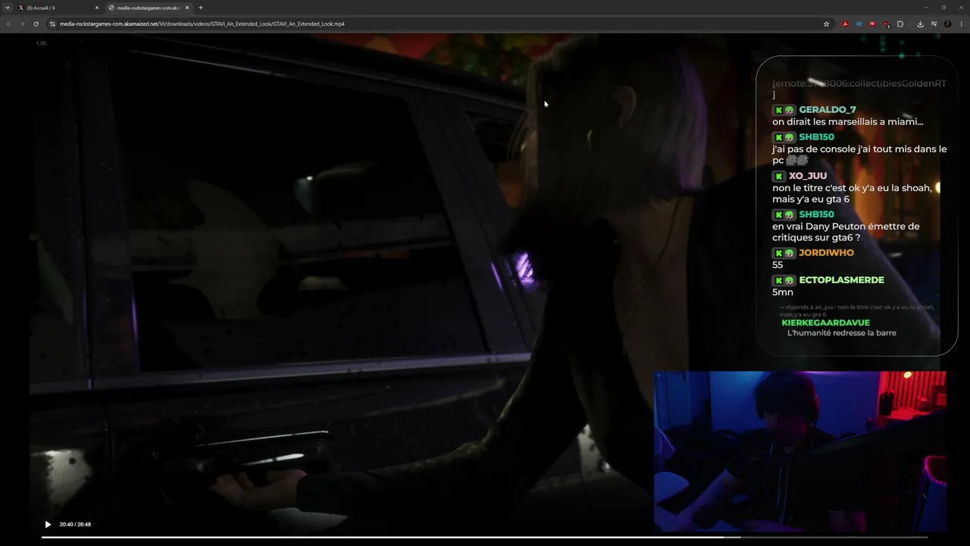This screenshot has height=546, width=970.
Task: Click message "on dirait les marseillais a miami..."
Action: [x=848, y=122]
